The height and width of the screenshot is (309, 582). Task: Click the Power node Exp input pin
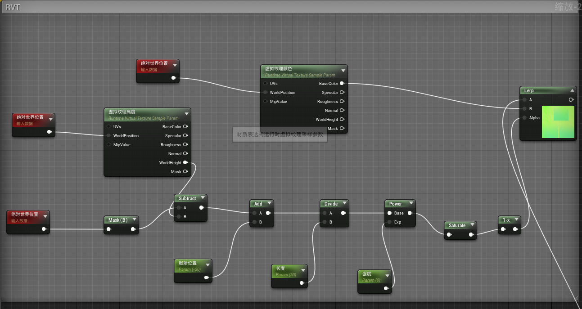[x=390, y=222]
